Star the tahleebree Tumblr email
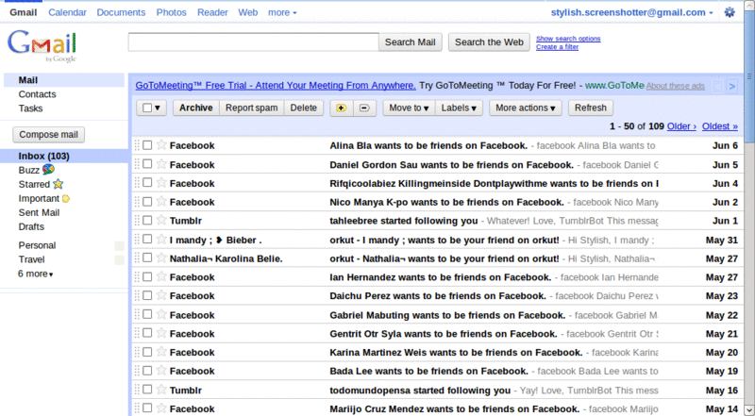Image resolution: width=755 pixels, height=416 pixels. (x=161, y=220)
